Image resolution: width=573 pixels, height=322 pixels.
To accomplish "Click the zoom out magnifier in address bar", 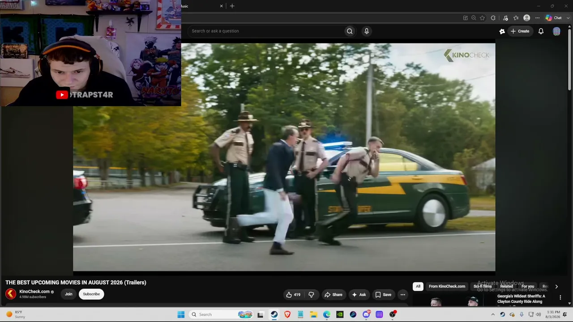I will (x=474, y=18).
